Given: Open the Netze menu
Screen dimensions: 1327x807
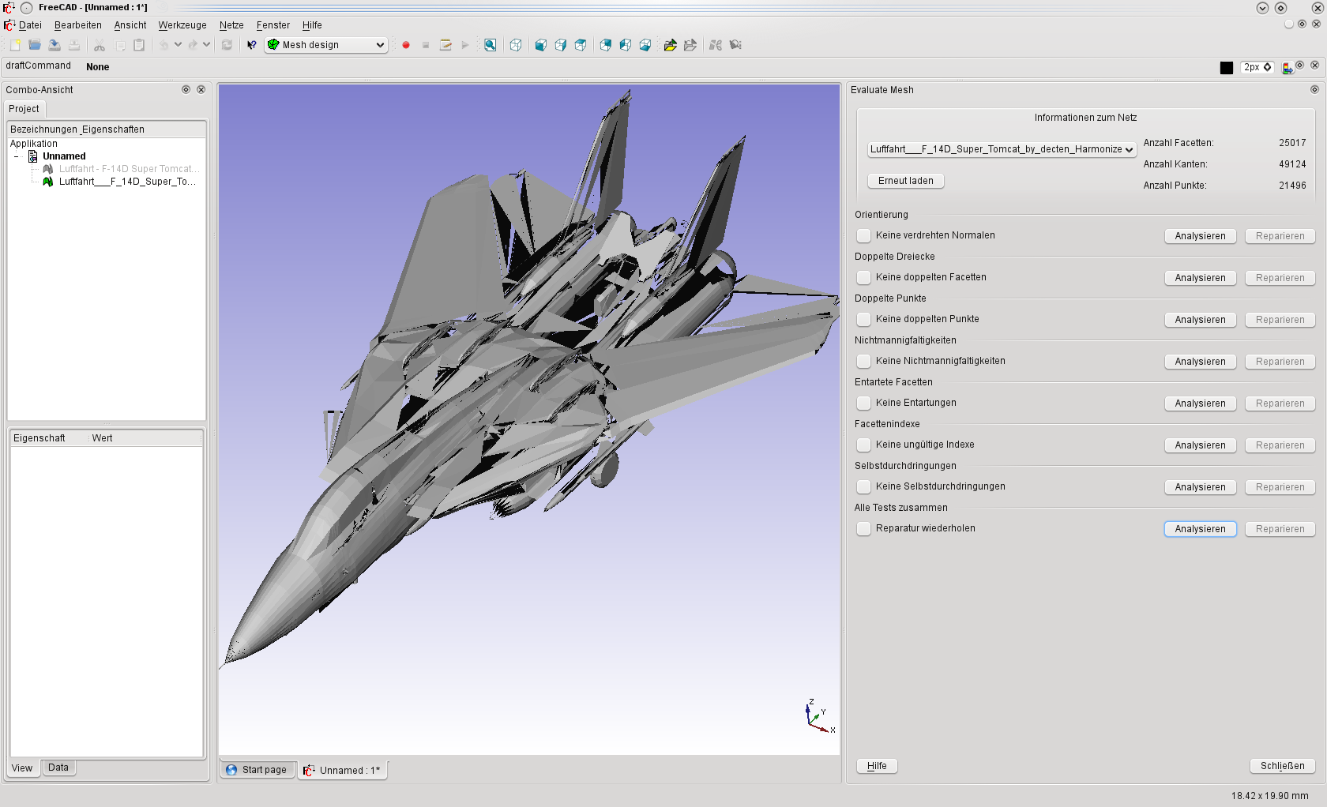Looking at the screenshot, I should click(x=231, y=25).
